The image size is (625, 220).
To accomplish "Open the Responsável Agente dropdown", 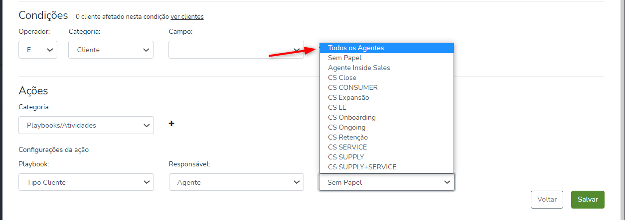I will (x=236, y=182).
